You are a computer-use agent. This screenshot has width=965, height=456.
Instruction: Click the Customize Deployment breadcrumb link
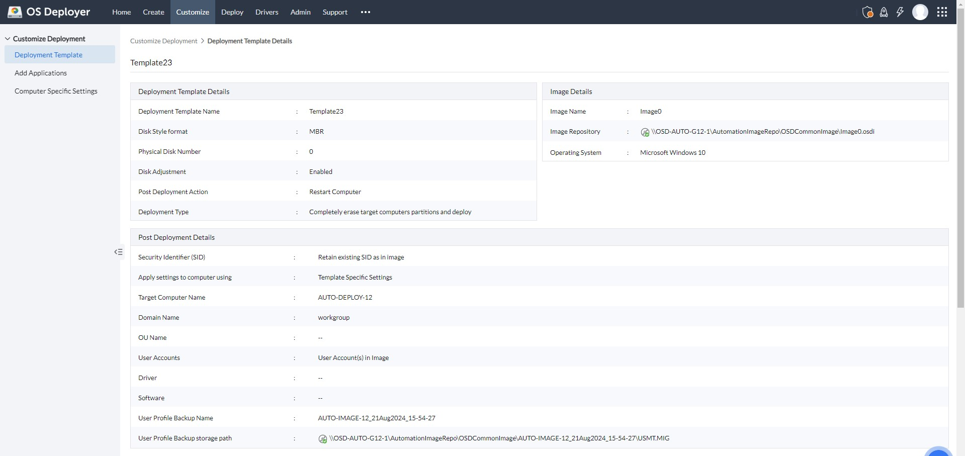(163, 41)
